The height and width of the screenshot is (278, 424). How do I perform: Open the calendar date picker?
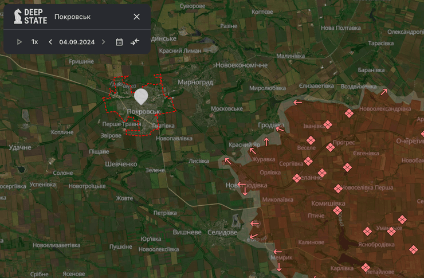pos(119,42)
